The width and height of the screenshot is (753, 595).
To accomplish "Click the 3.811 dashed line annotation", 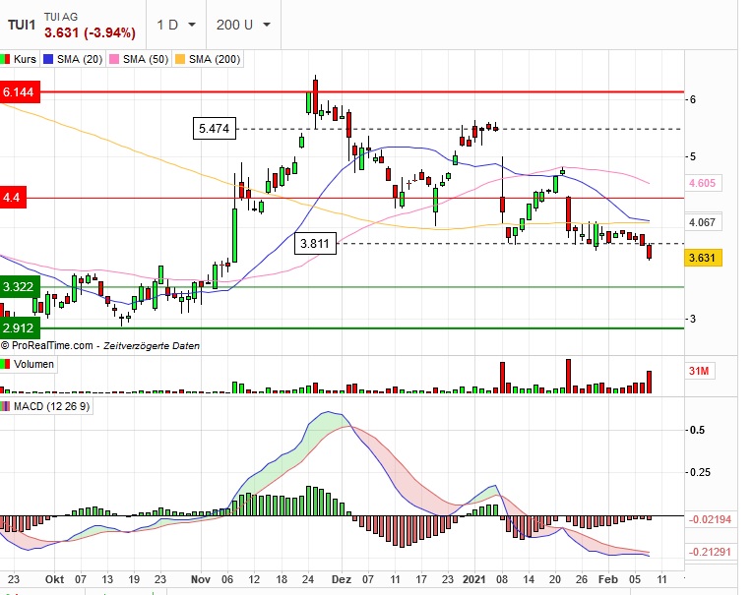I will (x=315, y=243).
